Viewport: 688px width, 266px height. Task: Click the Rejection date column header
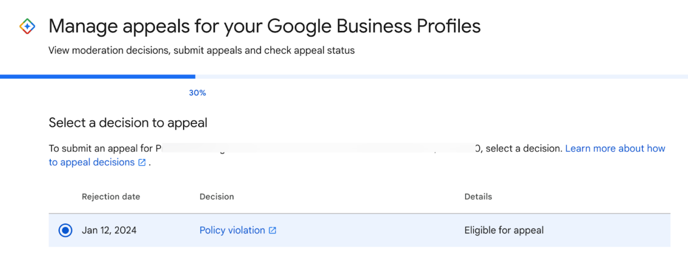click(x=111, y=197)
